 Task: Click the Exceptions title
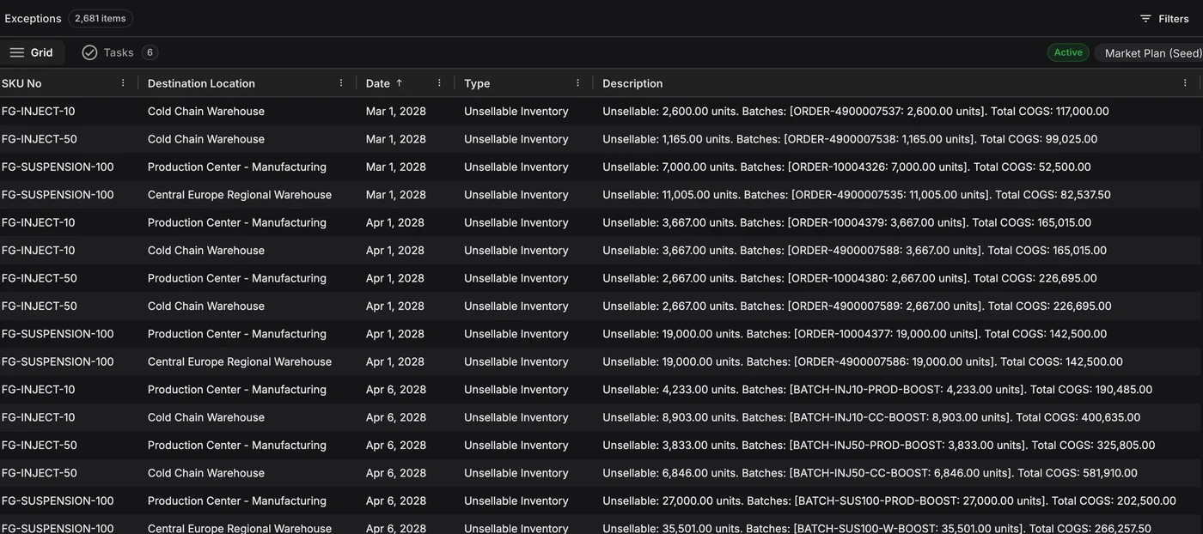[33, 18]
